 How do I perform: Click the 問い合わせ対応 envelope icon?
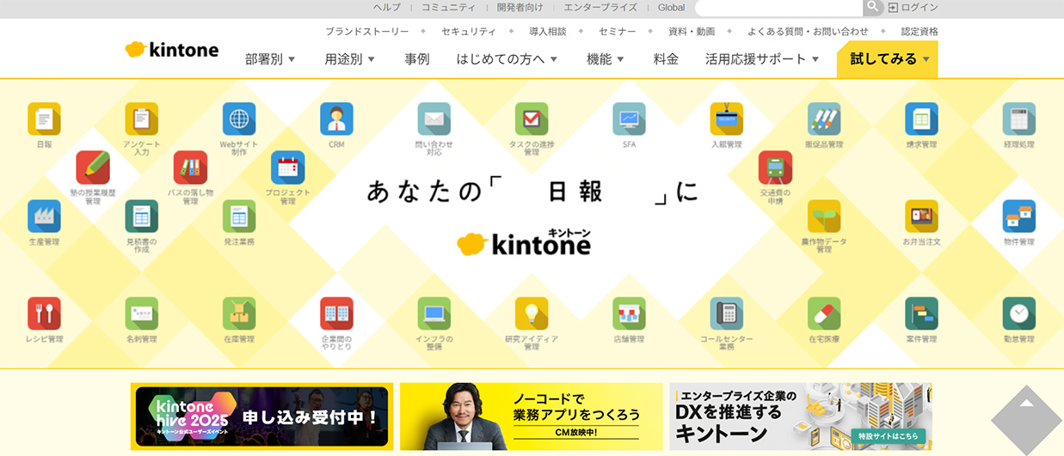click(434, 119)
